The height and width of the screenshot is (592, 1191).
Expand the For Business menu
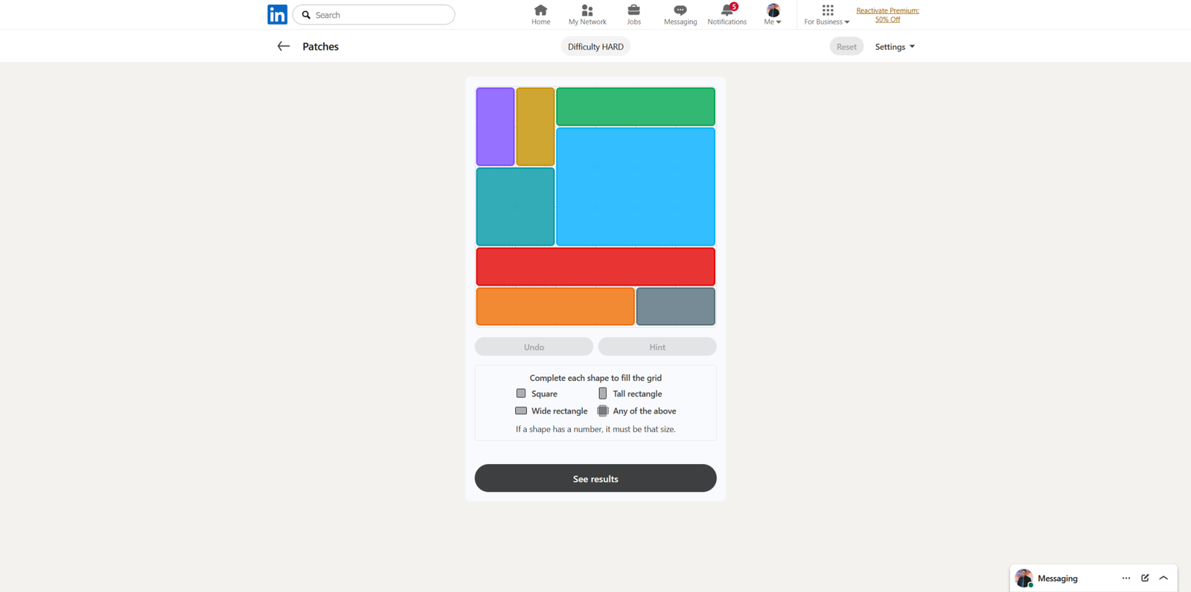click(826, 14)
